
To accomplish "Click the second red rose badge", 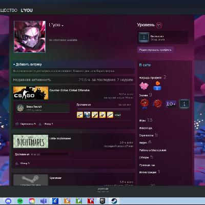I will (x=157, y=104).
